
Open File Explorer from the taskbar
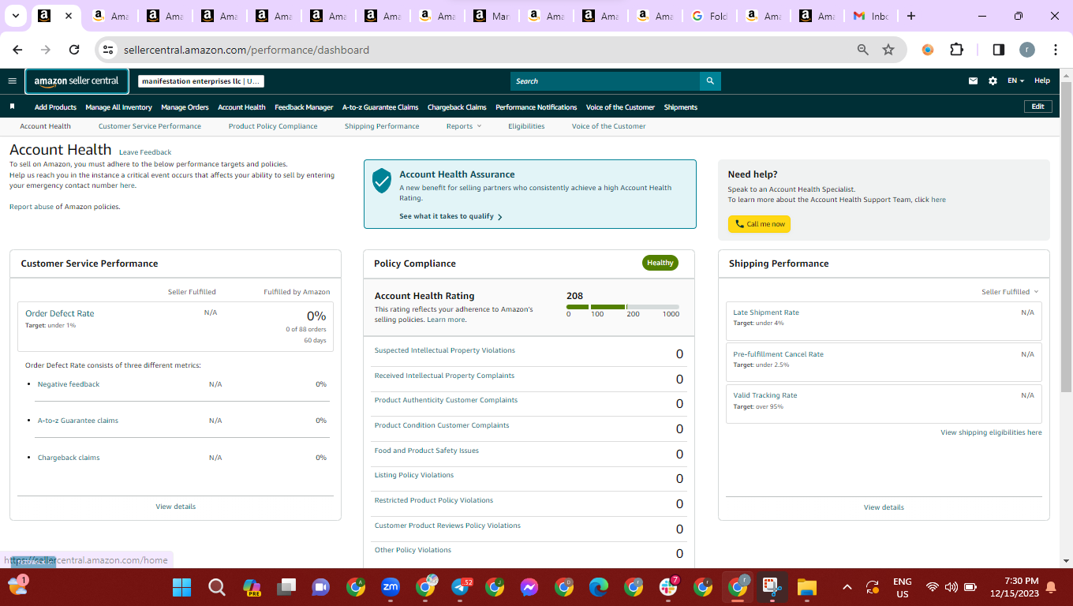(806, 587)
